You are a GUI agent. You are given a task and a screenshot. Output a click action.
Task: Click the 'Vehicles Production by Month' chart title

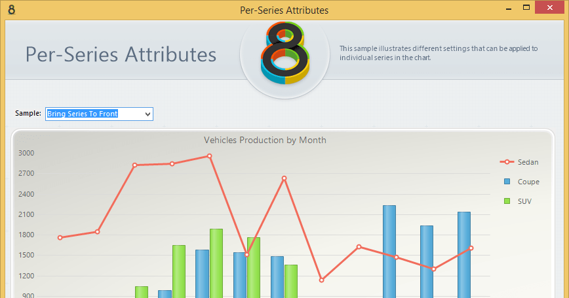point(265,140)
